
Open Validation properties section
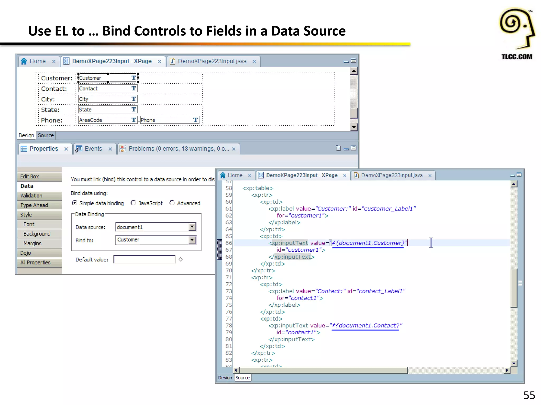point(40,195)
